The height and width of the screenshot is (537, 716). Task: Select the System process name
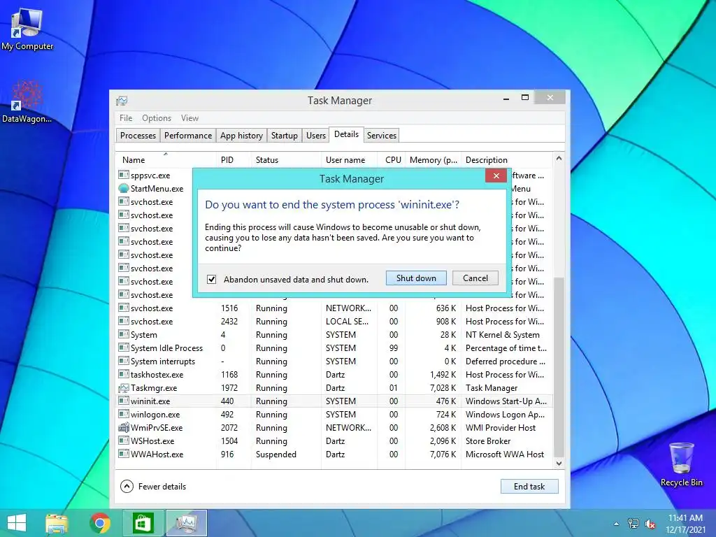pos(144,335)
